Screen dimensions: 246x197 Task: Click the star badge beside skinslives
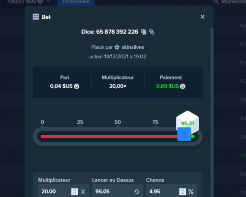coord(117,47)
